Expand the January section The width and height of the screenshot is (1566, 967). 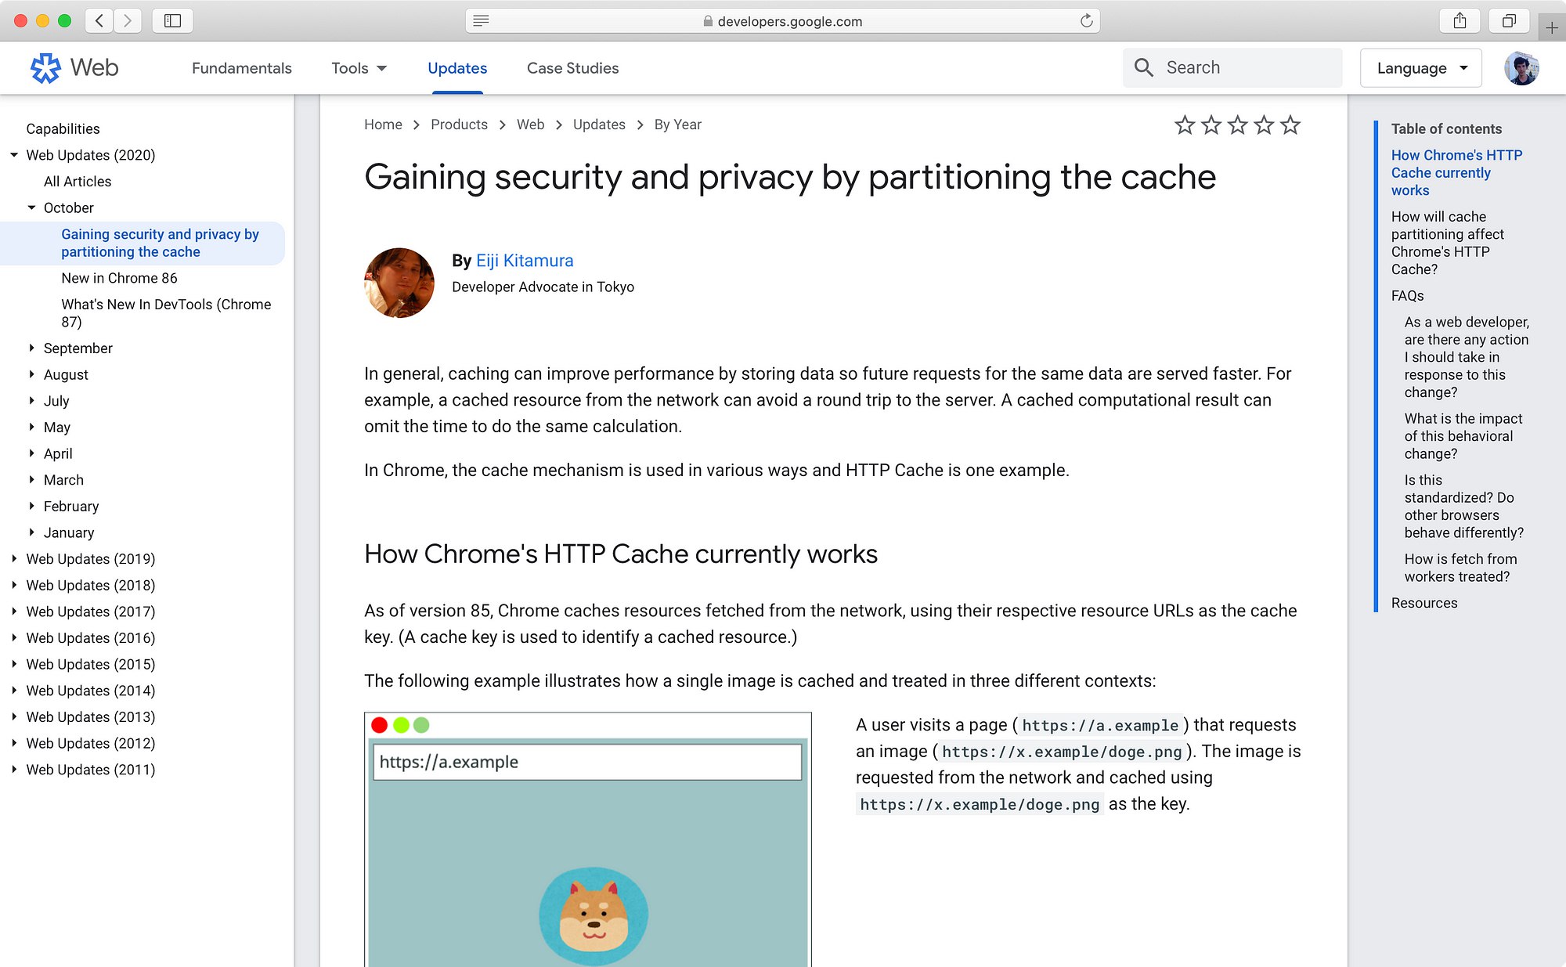tap(31, 532)
